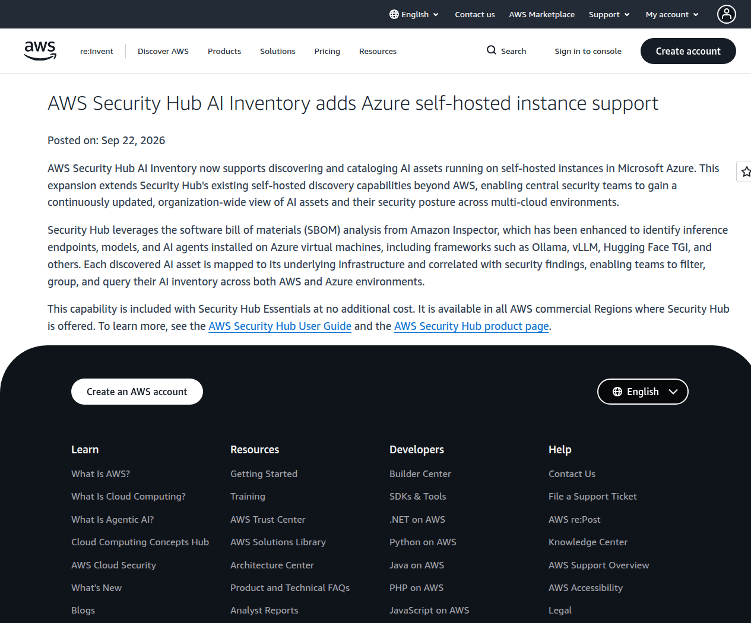Click the Developers footer column heading
751x623 pixels.
point(417,450)
